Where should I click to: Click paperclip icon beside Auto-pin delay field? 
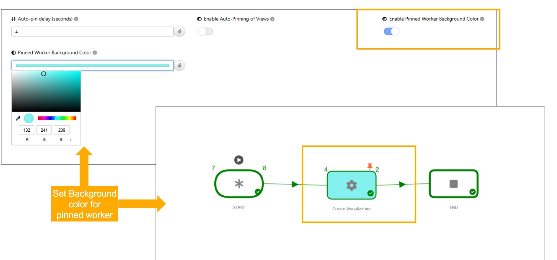tap(179, 31)
